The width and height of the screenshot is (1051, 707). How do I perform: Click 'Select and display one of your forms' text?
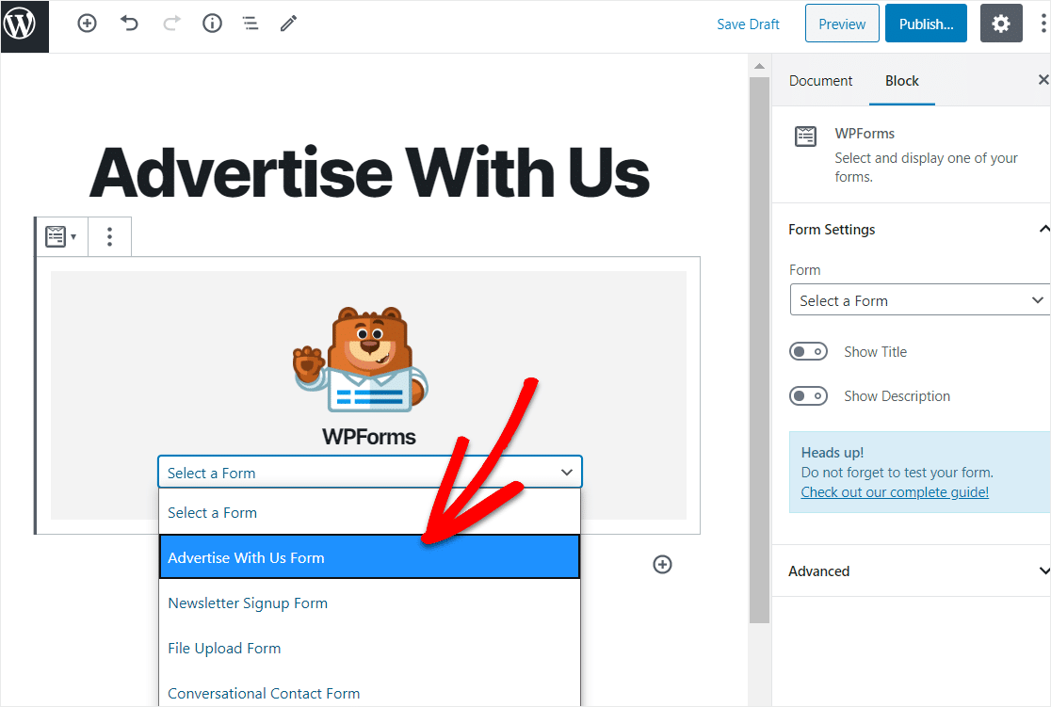coord(926,167)
